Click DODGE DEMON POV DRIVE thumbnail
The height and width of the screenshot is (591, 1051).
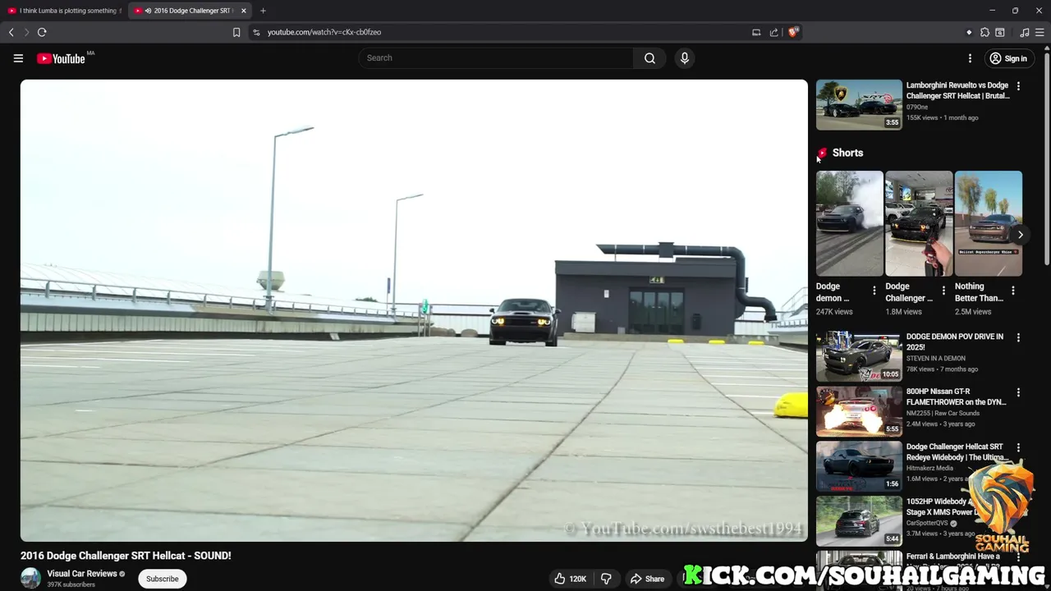[x=859, y=356]
